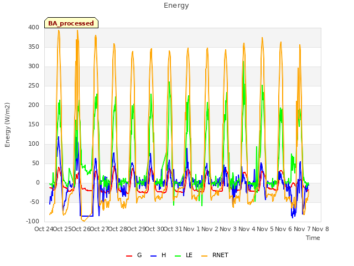Click the Nov 8 x-axis date label
Image resolution: width=354 pixels, height=266 pixels.
point(320,229)
